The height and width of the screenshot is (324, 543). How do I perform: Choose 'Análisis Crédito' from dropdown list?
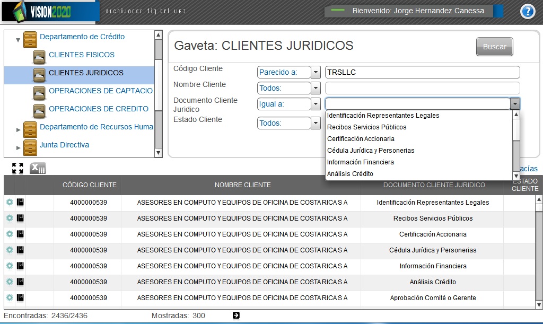(x=419, y=174)
